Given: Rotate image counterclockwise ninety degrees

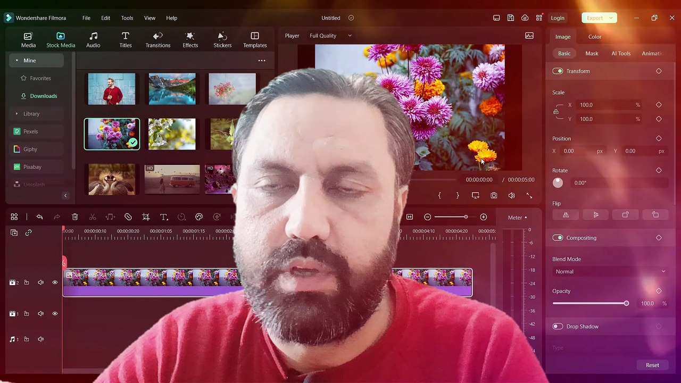Looking at the screenshot, I should click(655, 215).
